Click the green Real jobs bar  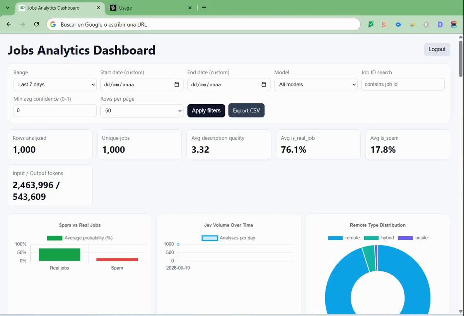pos(60,254)
